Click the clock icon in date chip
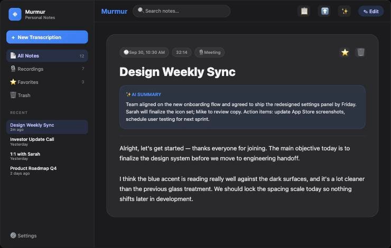391x248 pixels. [x=126, y=52]
